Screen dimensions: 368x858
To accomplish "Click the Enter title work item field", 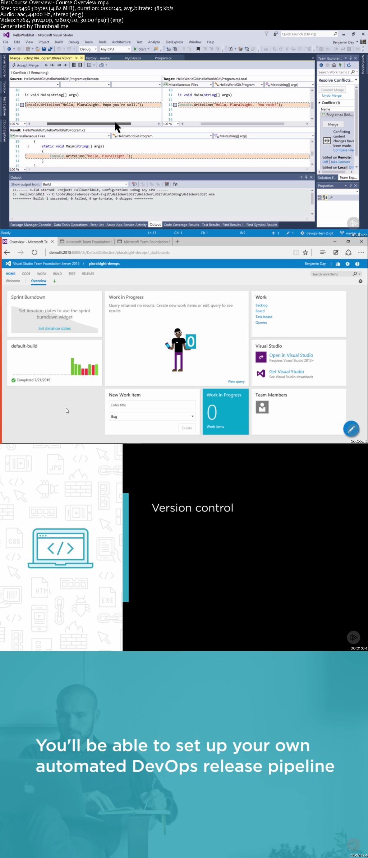I will pos(152,405).
